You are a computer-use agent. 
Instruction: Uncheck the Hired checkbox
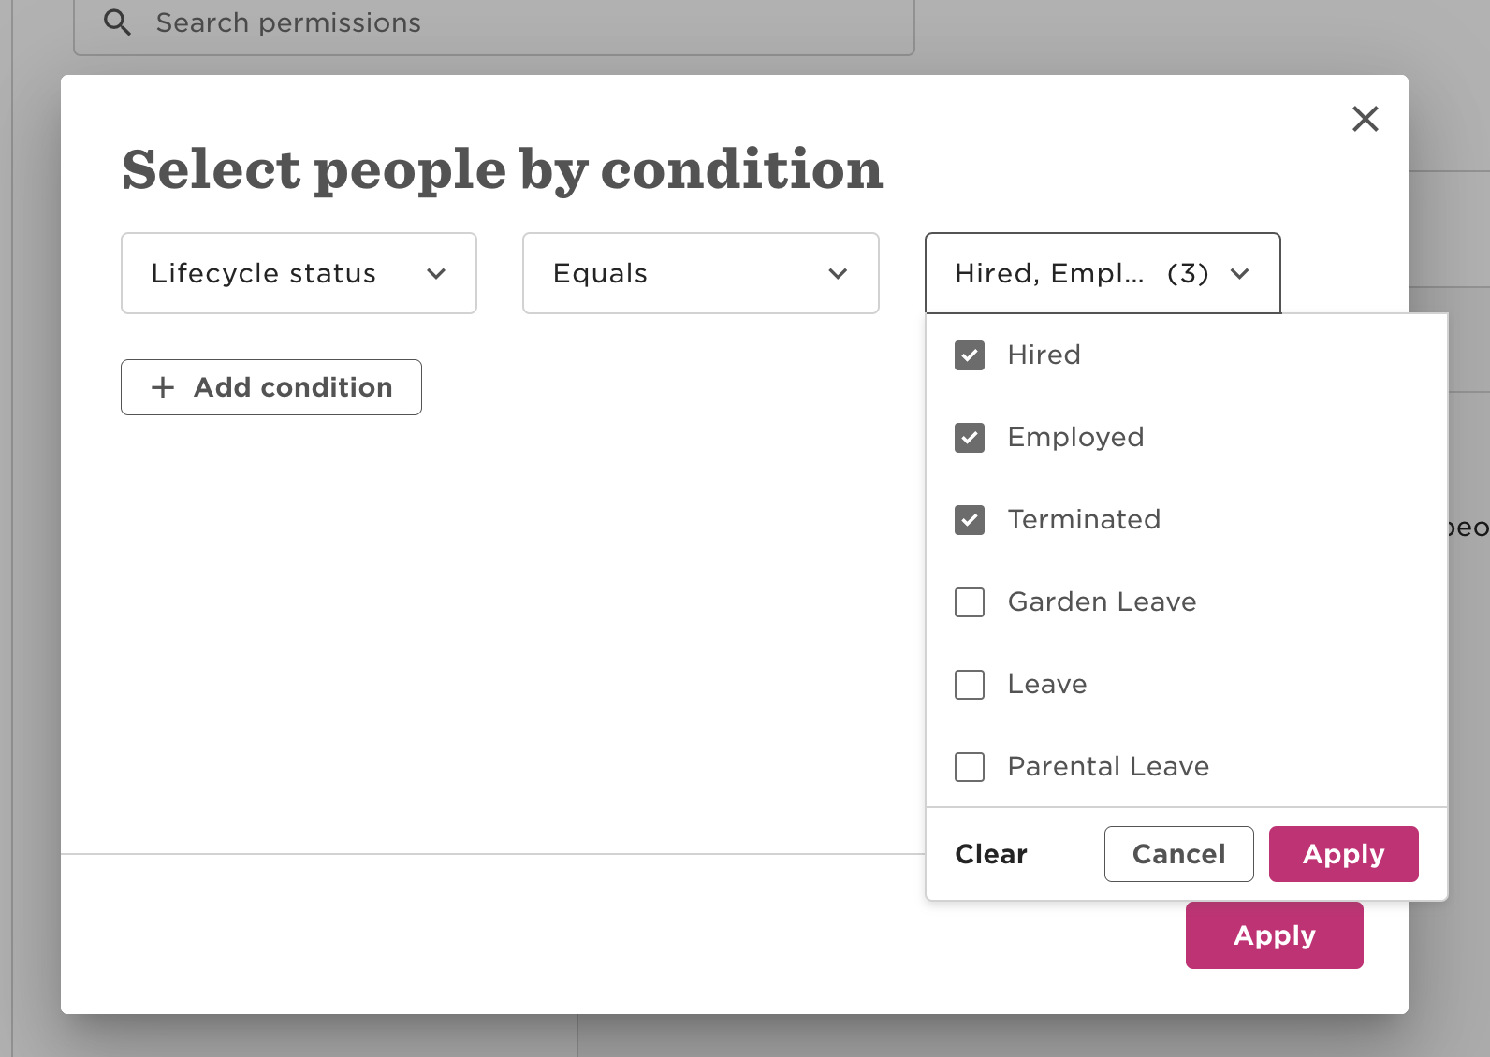970,355
